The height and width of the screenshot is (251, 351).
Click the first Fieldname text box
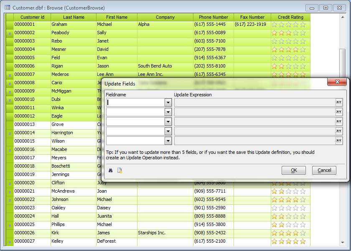136,103
